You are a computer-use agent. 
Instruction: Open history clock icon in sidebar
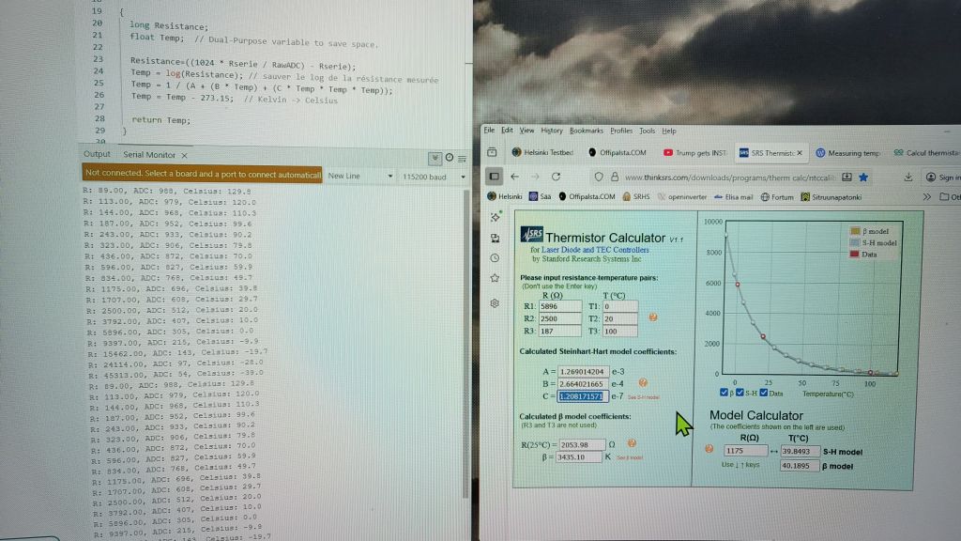[495, 258]
